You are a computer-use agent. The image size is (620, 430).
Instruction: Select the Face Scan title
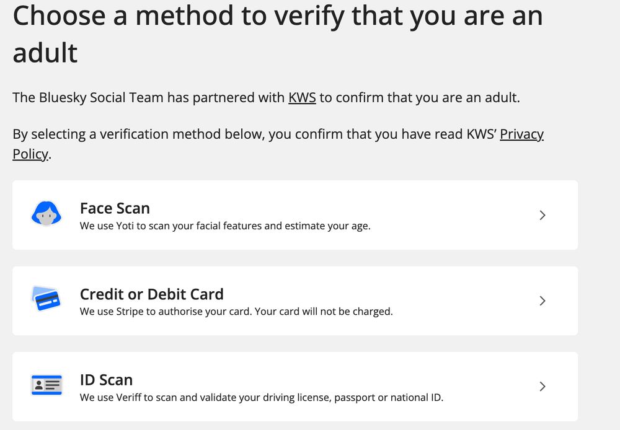coord(115,208)
